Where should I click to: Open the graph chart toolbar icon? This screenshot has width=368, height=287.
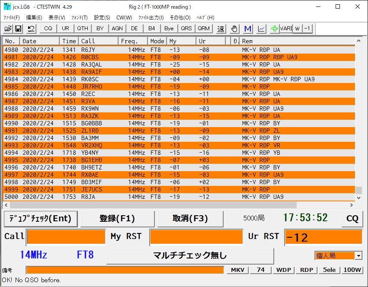(x=261, y=29)
